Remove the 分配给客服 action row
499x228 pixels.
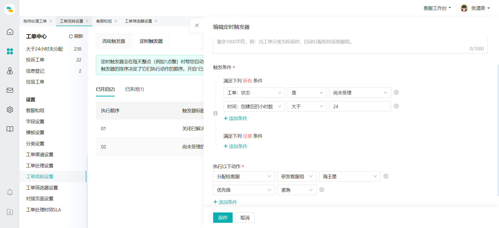[x=386, y=176]
